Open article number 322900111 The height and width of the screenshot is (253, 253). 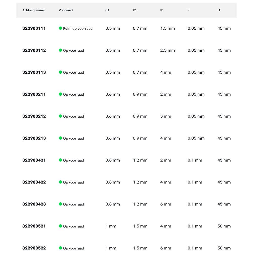click(34, 28)
